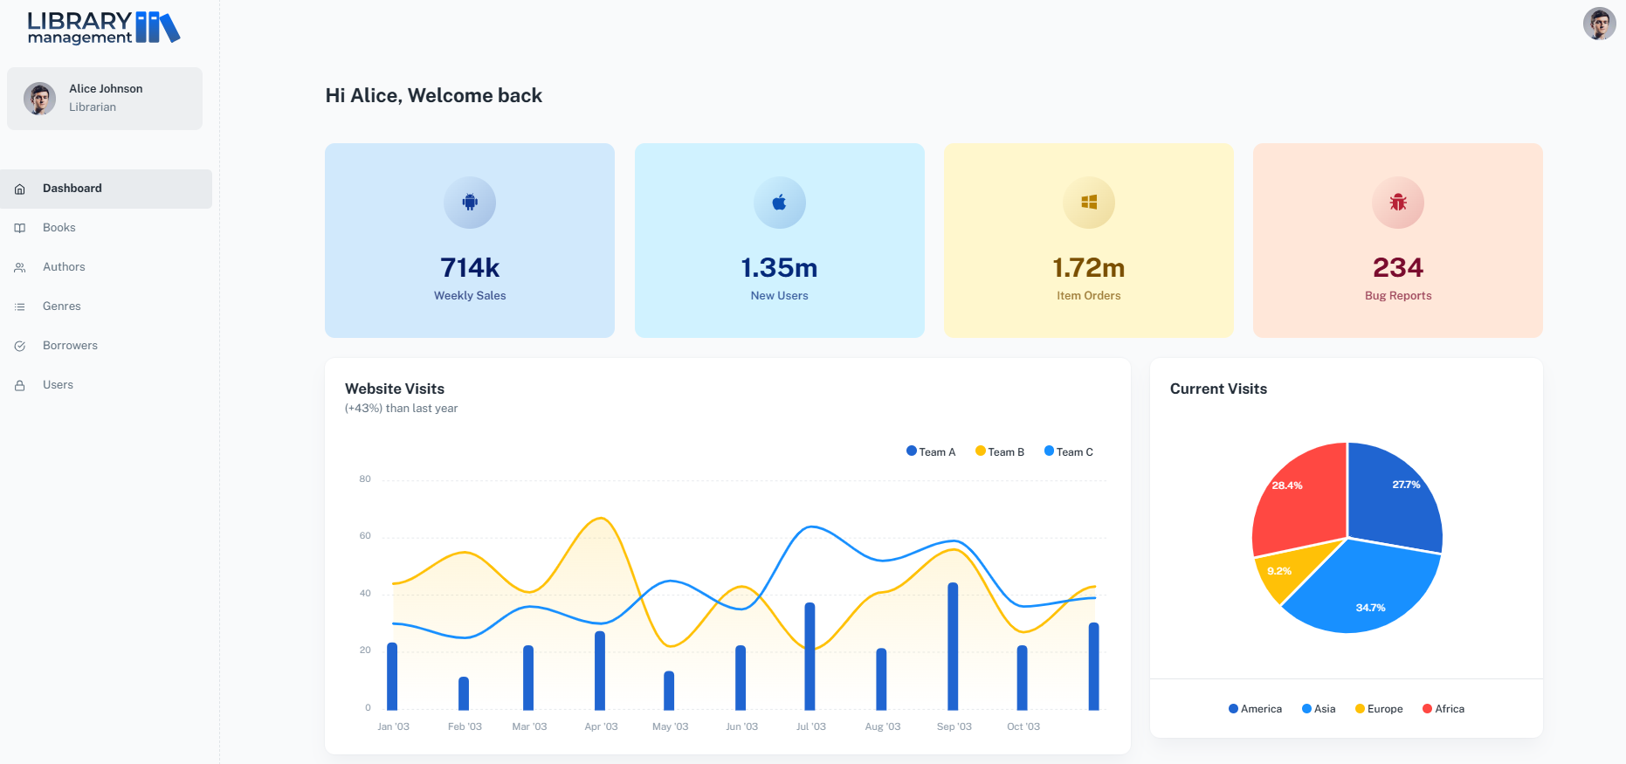
Task: Open Users from the sidebar
Action: (106, 385)
